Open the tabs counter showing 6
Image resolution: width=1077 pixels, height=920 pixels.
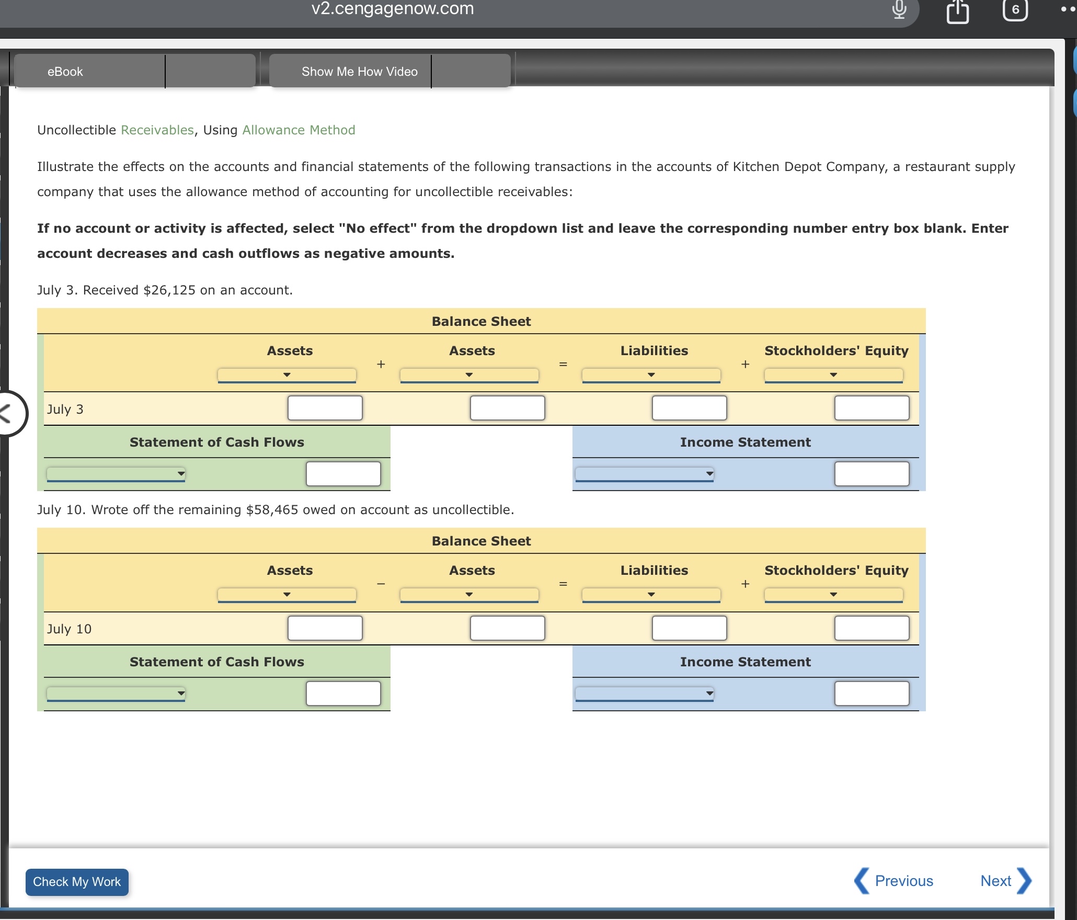click(1015, 10)
